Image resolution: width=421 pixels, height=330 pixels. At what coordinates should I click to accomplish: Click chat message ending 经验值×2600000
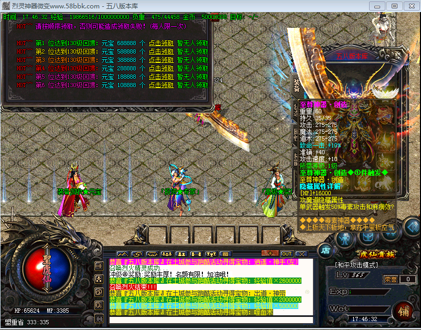point(206,281)
